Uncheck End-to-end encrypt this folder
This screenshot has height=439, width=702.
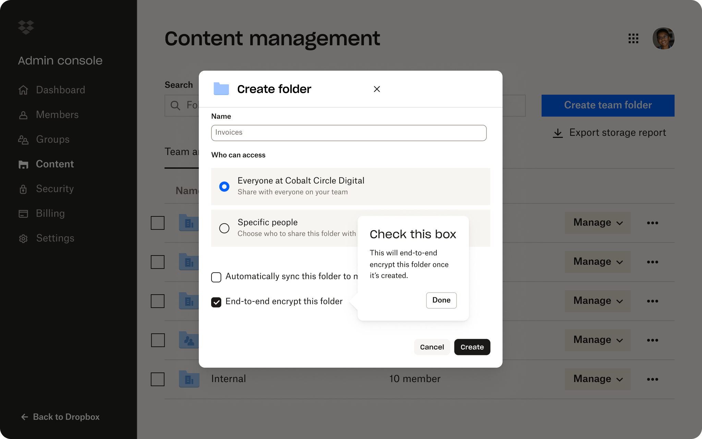(x=216, y=302)
